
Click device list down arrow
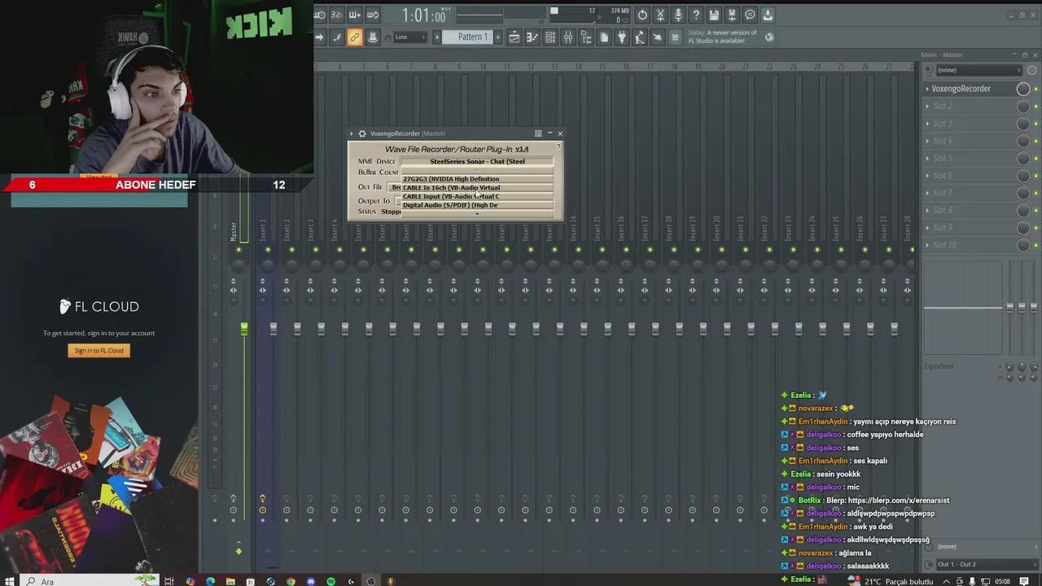click(477, 213)
